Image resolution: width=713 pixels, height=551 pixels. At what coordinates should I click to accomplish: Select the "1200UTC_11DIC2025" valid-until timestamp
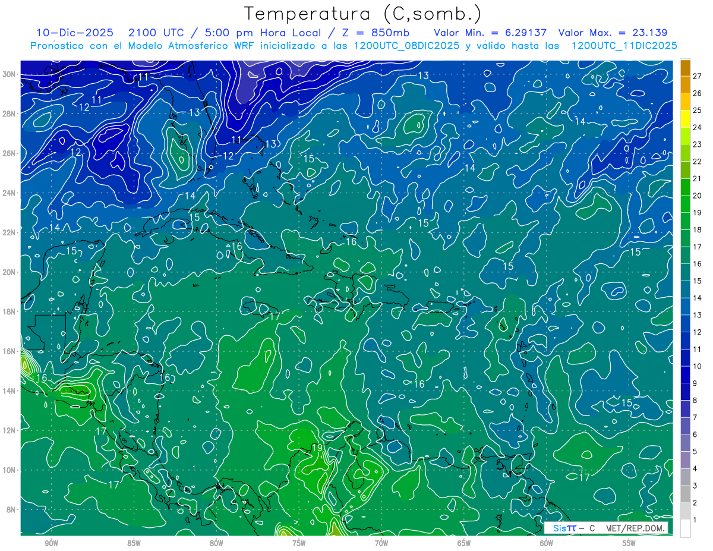click(x=624, y=46)
